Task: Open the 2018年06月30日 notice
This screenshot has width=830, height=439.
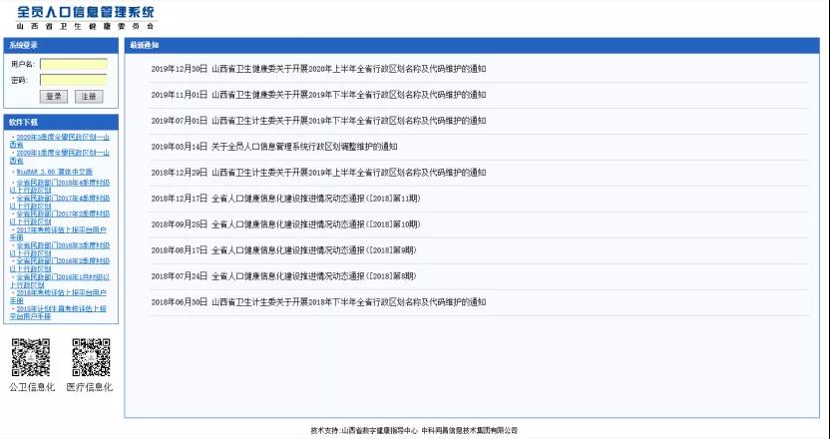Action: click(x=319, y=302)
